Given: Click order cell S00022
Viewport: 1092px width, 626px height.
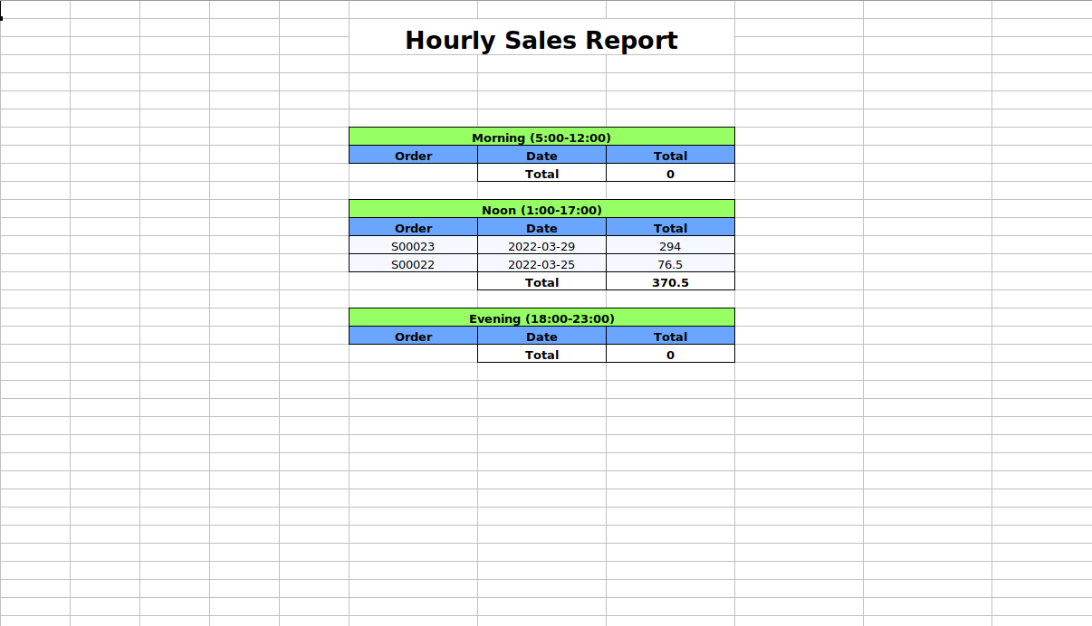Looking at the screenshot, I should (x=413, y=264).
